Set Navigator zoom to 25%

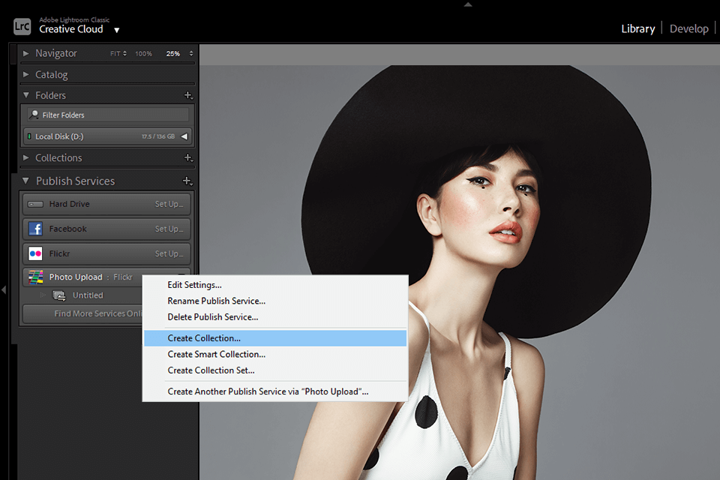coord(173,54)
